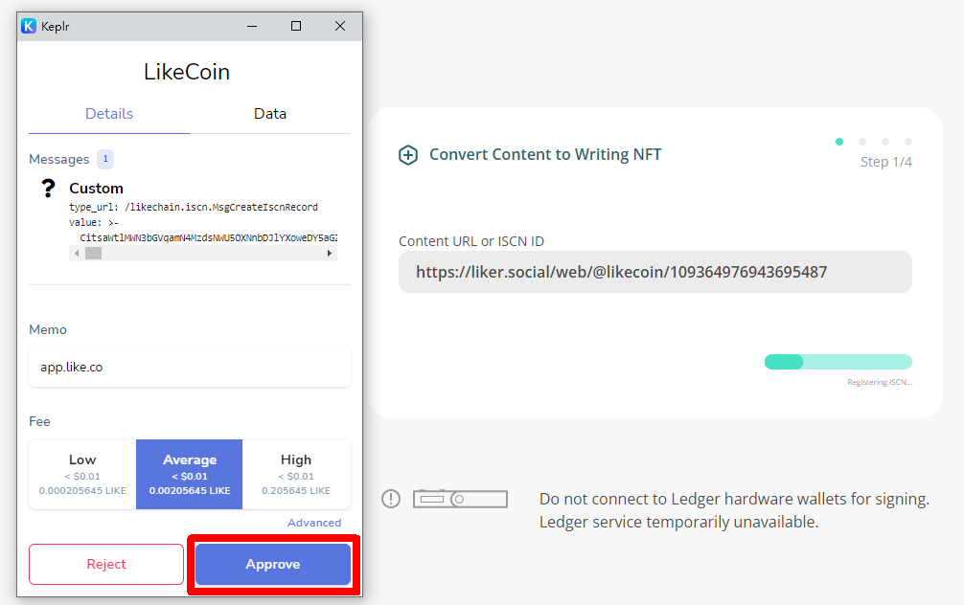The width and height of the screenshot is (964, 605).
Task: Click the plus hexagon Convert Content icon
Action: pos(408,155)
